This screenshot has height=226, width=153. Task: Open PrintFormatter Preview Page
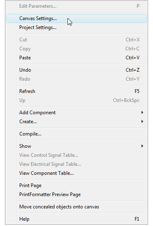(76, 194)
